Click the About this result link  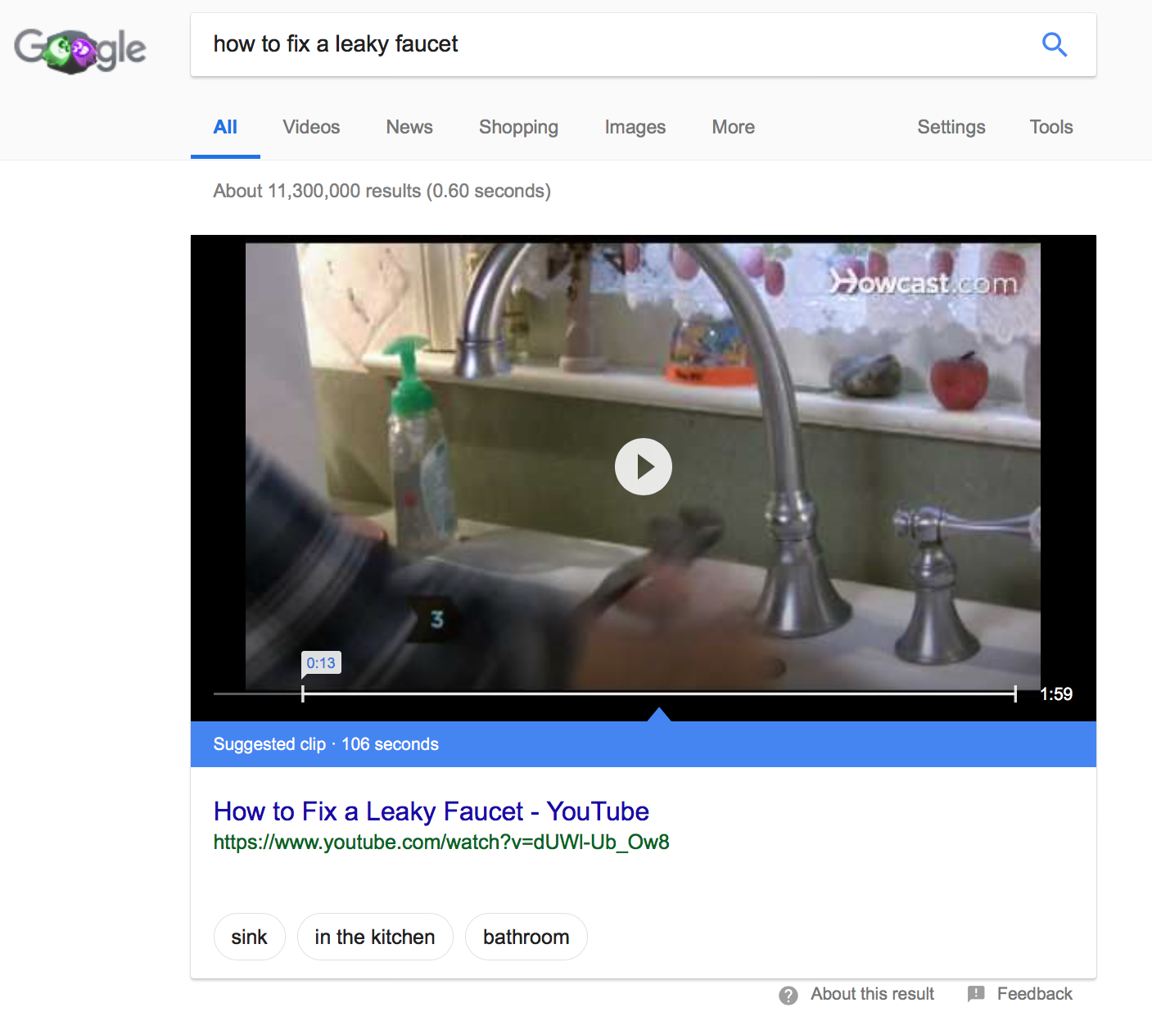873,994
